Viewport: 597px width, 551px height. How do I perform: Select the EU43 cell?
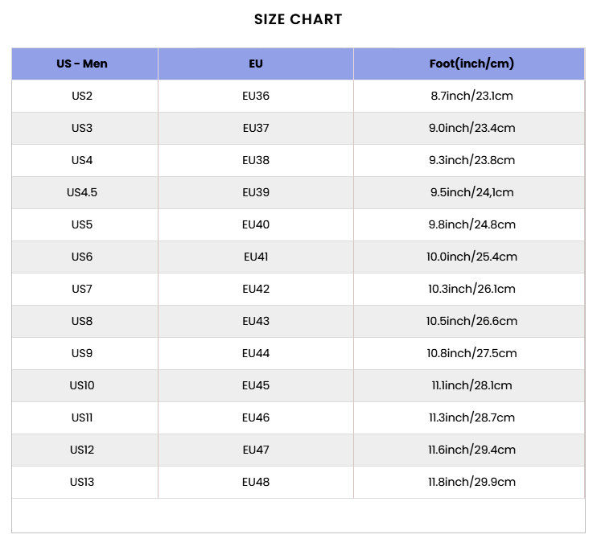pyautogui.click(x=256, y=321)
